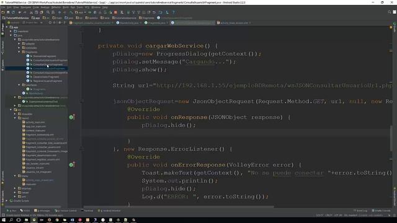
Task: Click the Synchronize toolbar icon
Action: click(x=13, y=12)
